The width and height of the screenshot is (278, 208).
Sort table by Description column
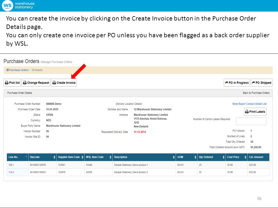[144, 157]
